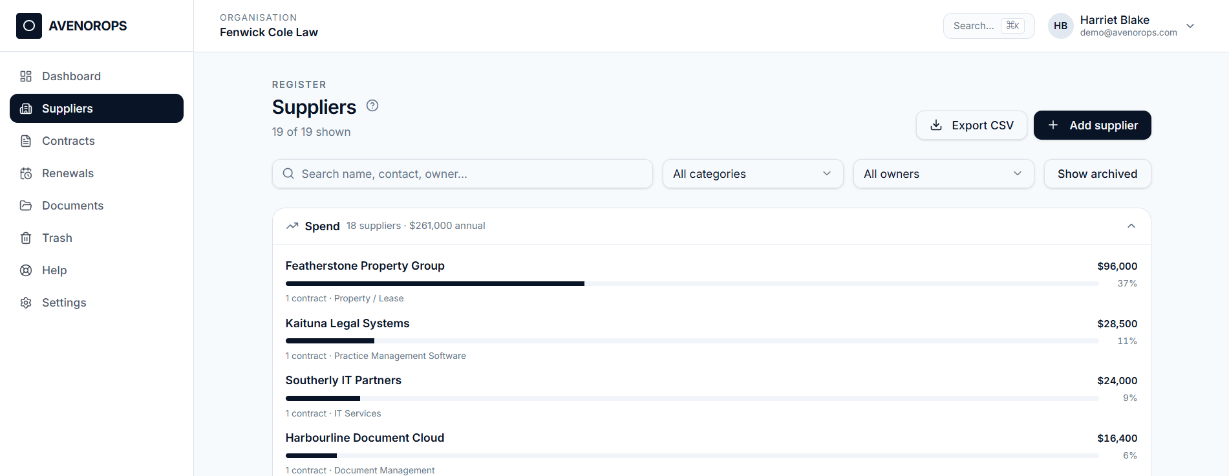Click Harbourline Document Cloud spend bar

pyautogui.click(x=692, y=455)
